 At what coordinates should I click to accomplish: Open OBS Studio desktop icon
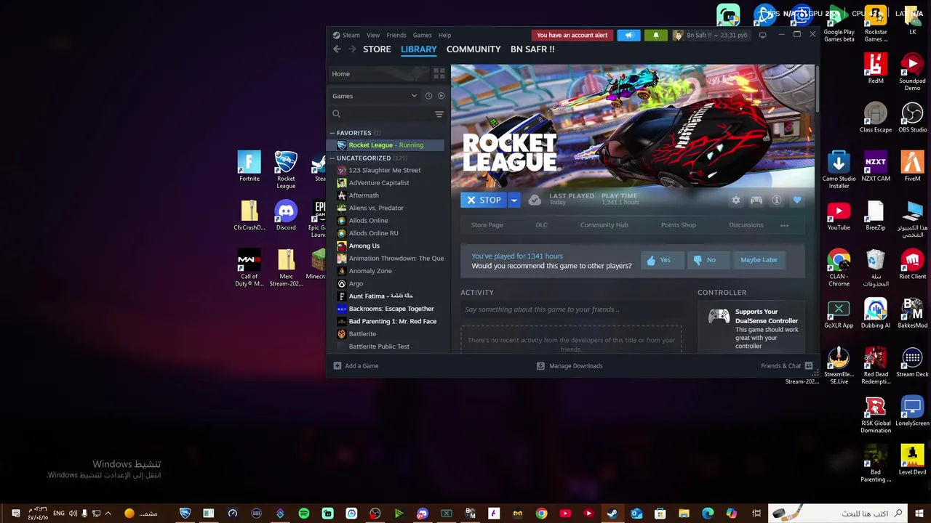(912, 118)
